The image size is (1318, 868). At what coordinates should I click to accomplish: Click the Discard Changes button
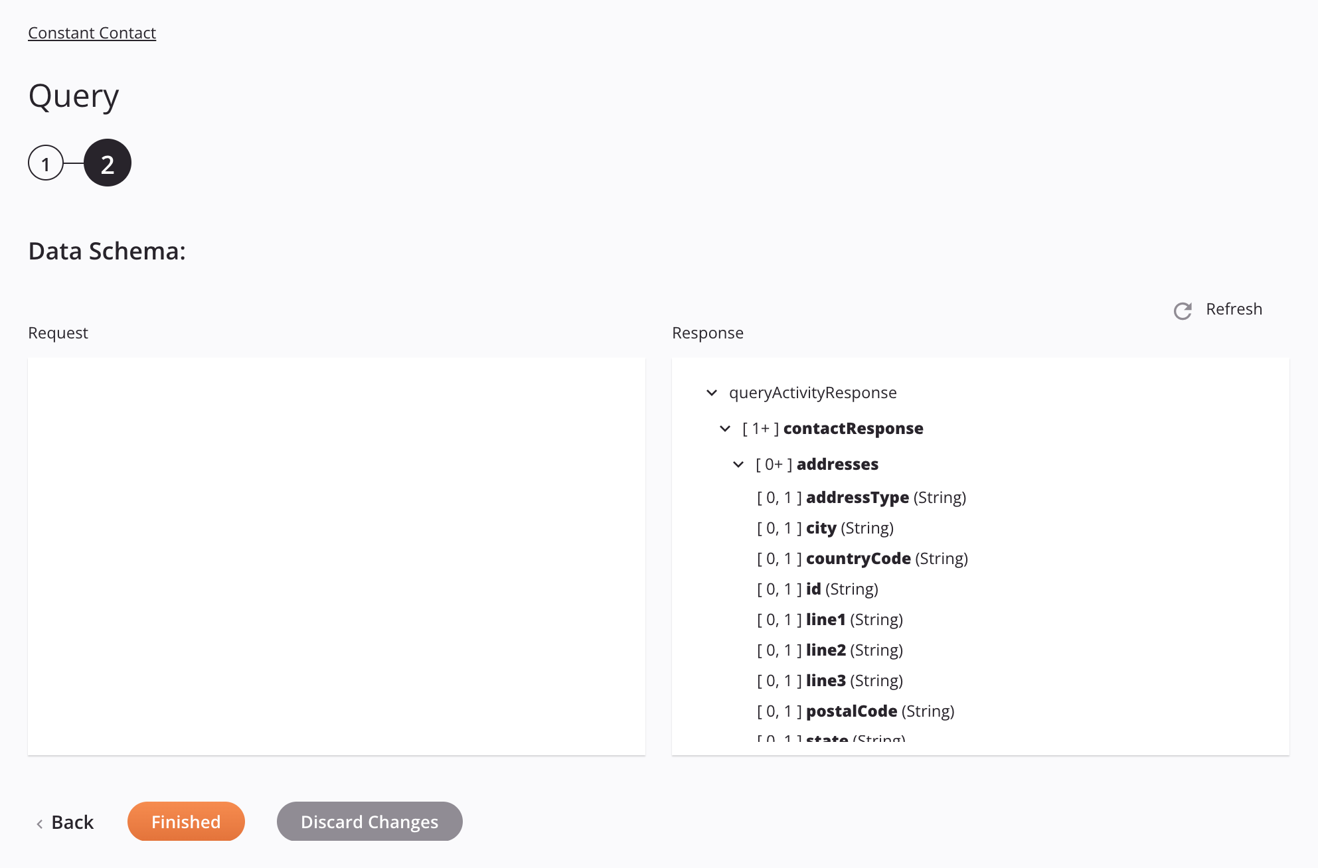369,820
